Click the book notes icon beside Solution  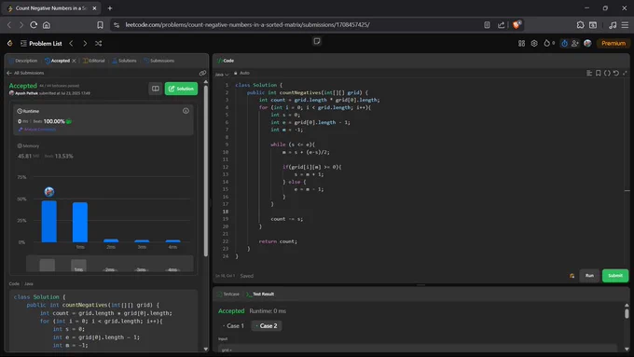156,89
